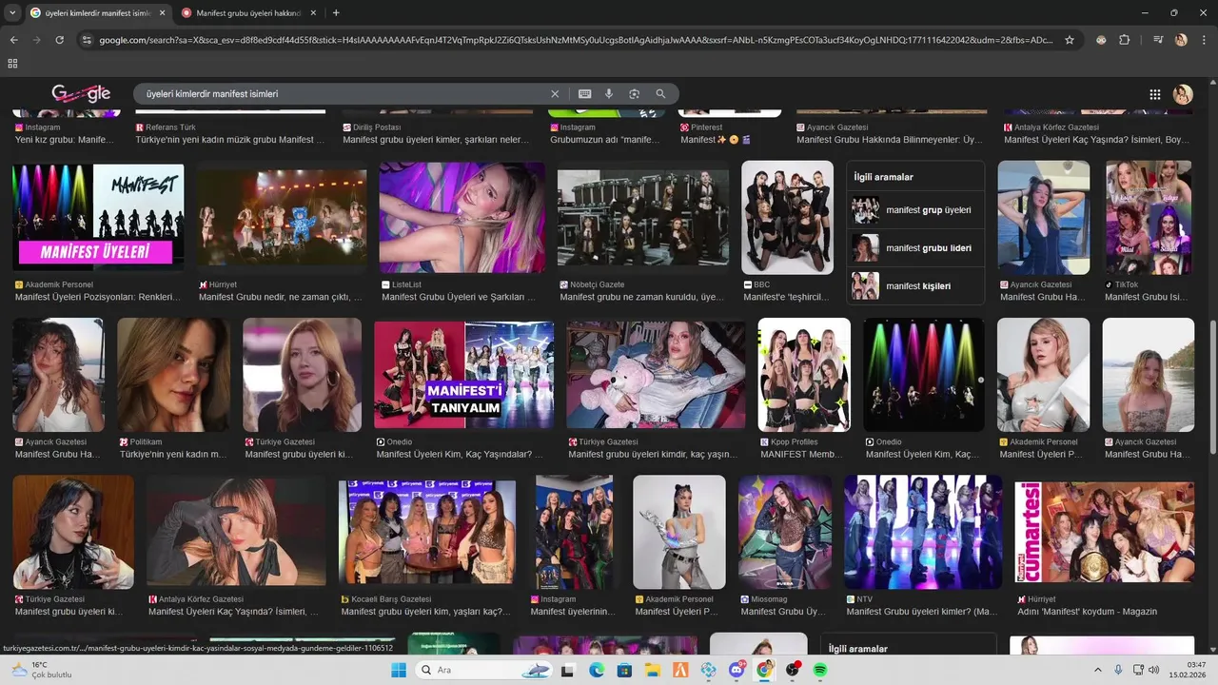Open the Windows Start menu

pos(399,670)
